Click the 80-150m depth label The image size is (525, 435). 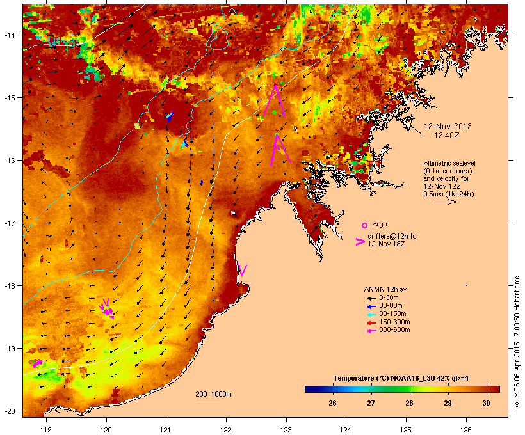pyautogui.click(x=392, y=314)
